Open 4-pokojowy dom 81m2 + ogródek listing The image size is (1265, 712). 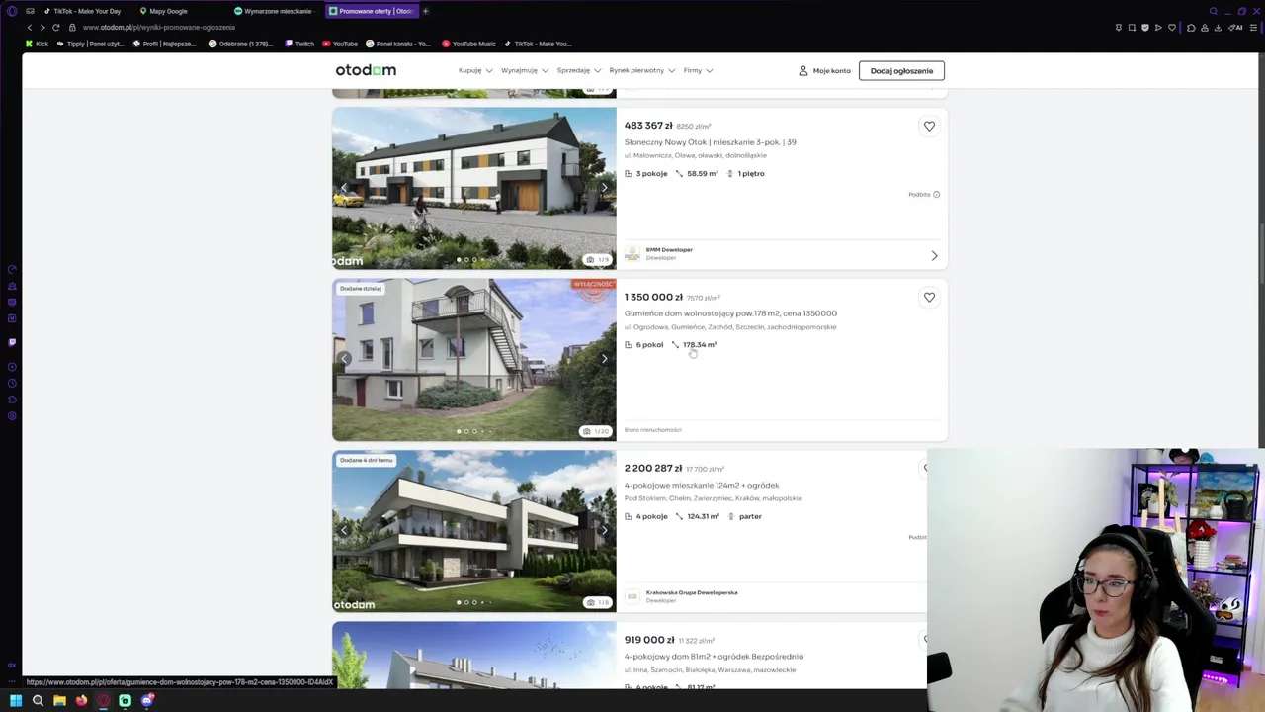click(x=714, y=657)
